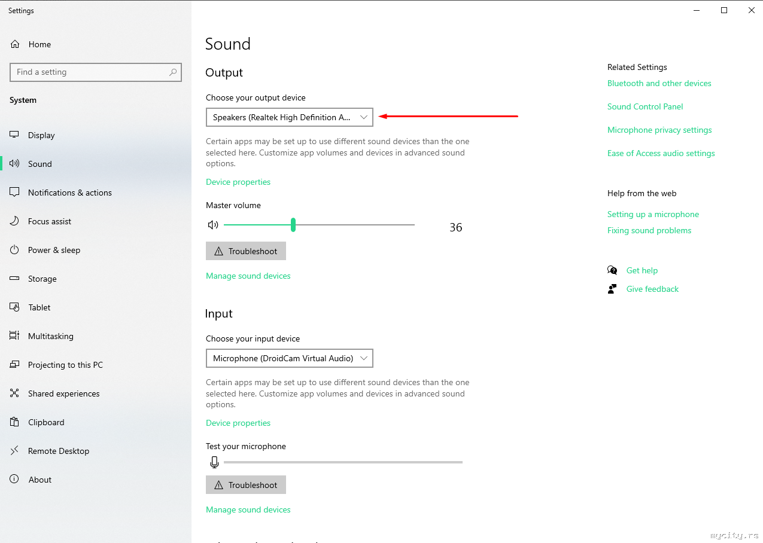Click the Display monitor icon in sidebar
This screenshot has width=763, height=543.
(x=15, y=135)
